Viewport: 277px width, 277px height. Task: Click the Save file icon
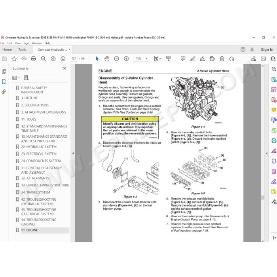(x=4, y=59)
